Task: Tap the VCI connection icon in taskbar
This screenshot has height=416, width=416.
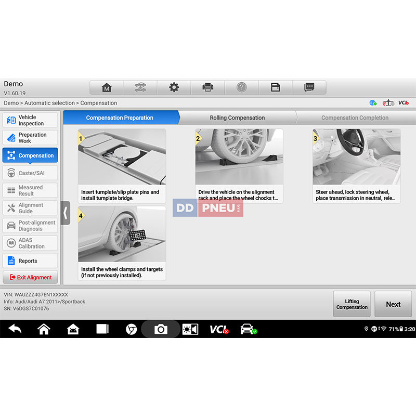Action: pos(219,329)
